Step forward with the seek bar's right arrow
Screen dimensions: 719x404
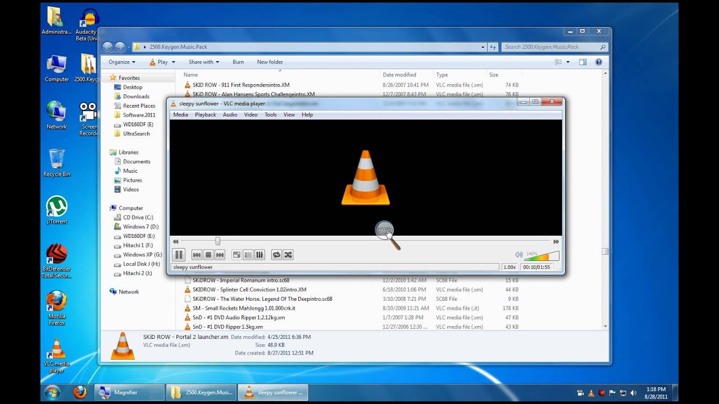click(x=556, y=241)
